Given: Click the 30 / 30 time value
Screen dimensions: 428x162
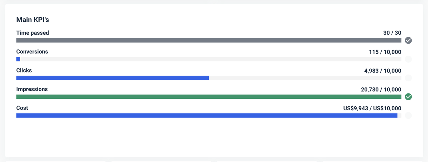Looking at the screenshot, I should click(x=392, y=33).
